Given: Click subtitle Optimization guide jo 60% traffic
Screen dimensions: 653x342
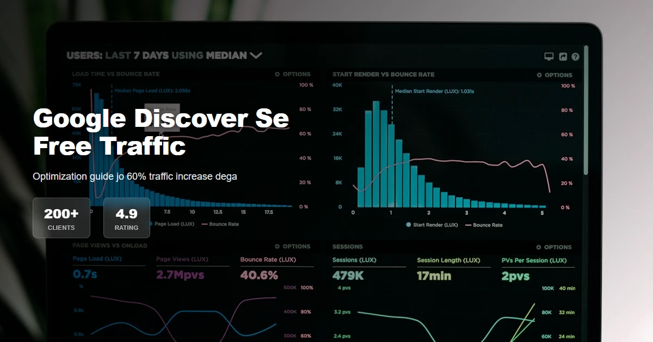Looking at the screenshot, I should 135,176.
